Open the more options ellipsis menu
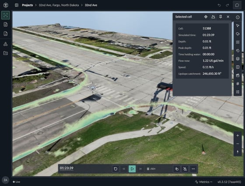The height and width of the screenshot is (186, 245). pyautogui.click(x=193, y=169)
